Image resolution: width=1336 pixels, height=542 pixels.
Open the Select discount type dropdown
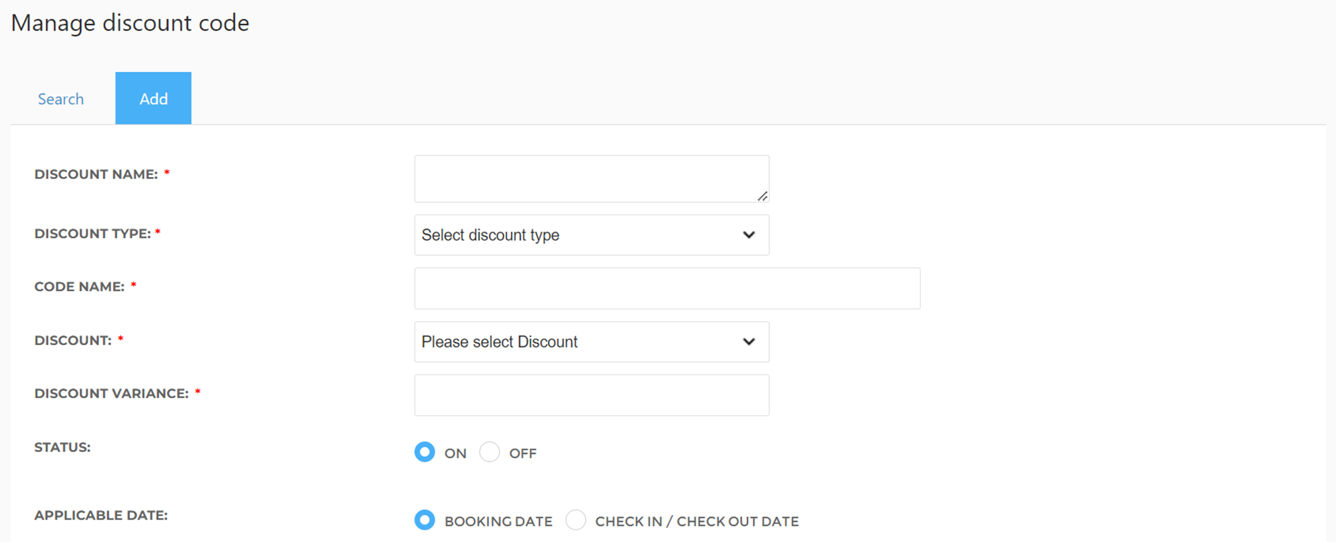point(592,235)
